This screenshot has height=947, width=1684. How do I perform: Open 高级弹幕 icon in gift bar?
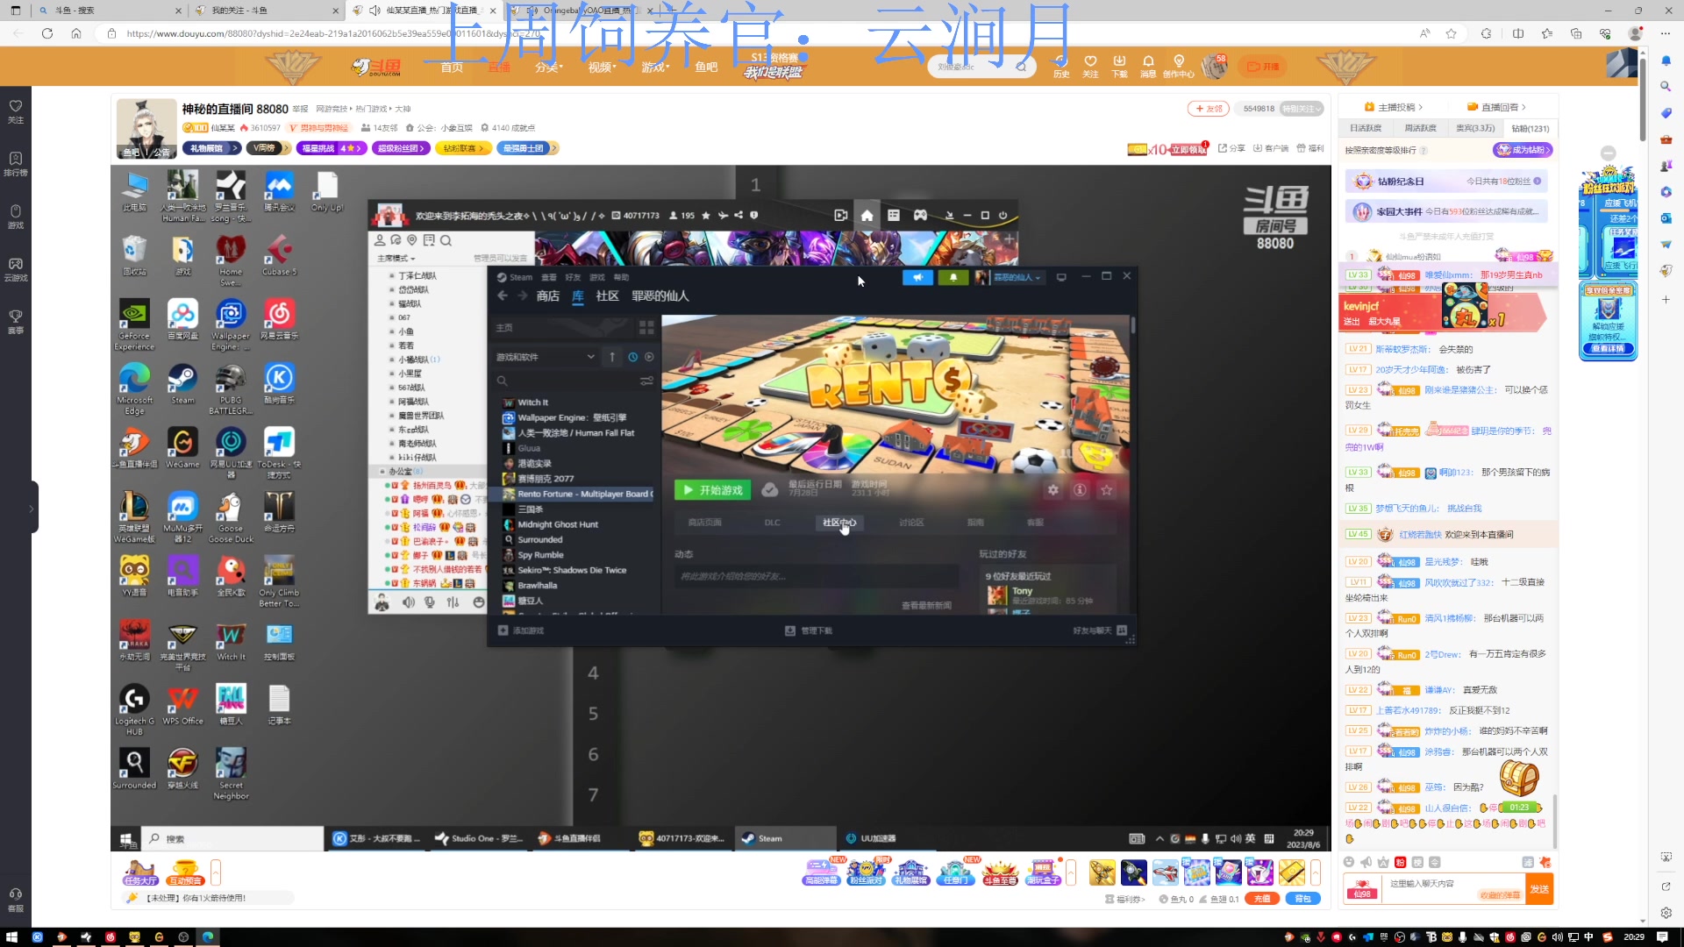(x=821, y=872)
